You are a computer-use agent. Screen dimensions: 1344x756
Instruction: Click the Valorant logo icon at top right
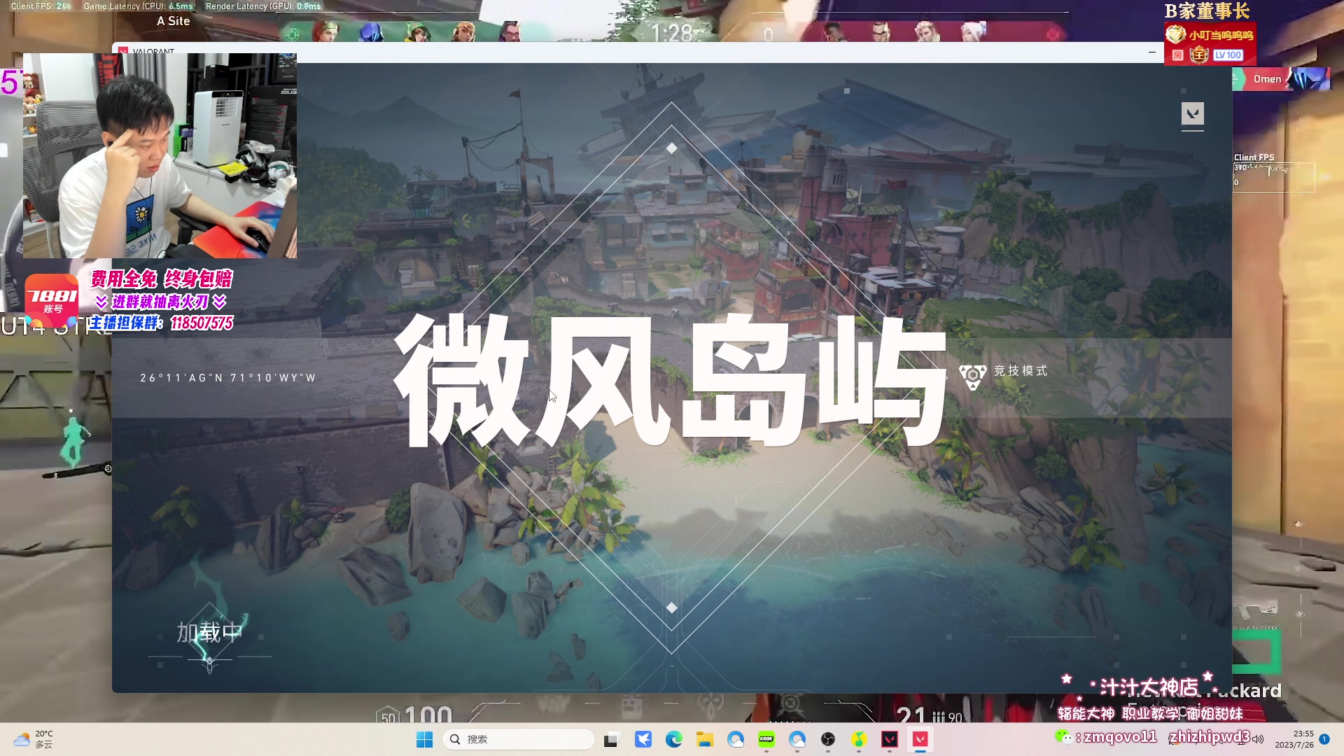pyautogui.click(x=1193, y=113)
